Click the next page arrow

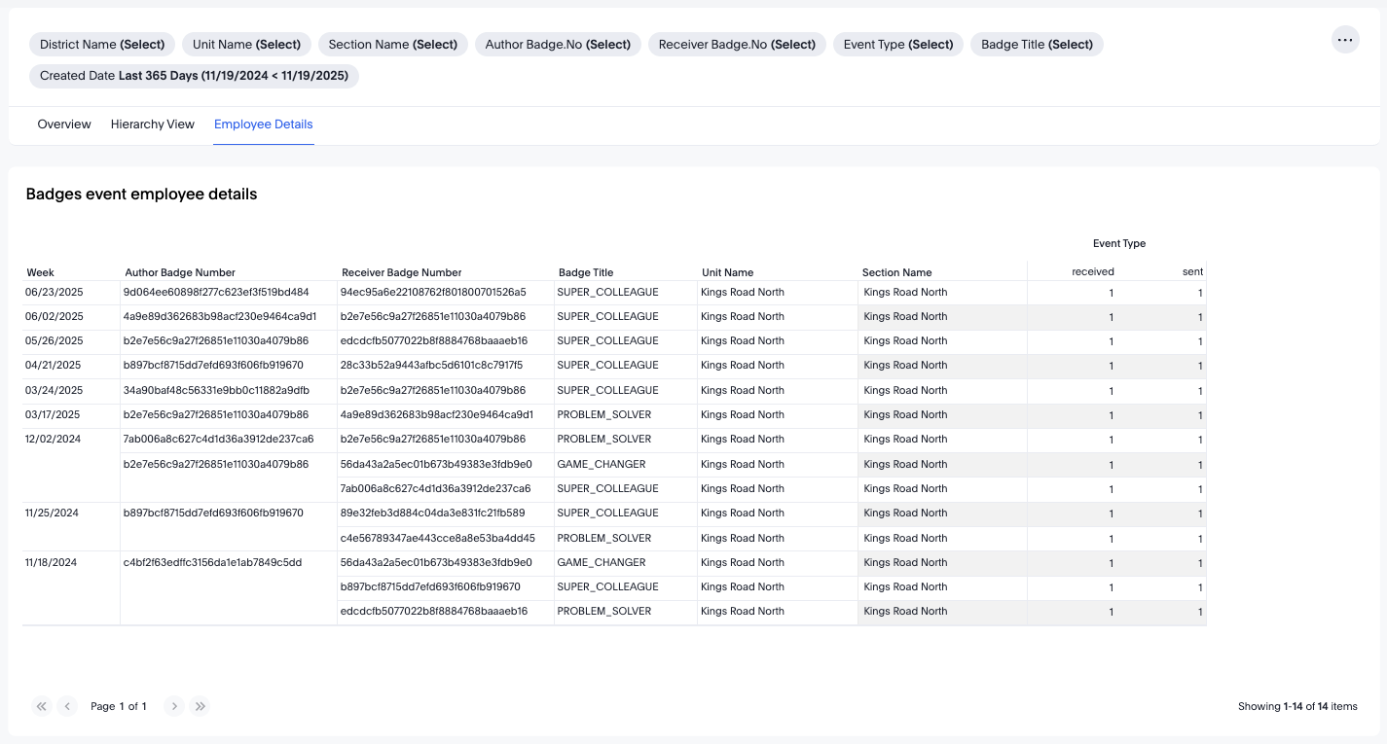point(174,706)
